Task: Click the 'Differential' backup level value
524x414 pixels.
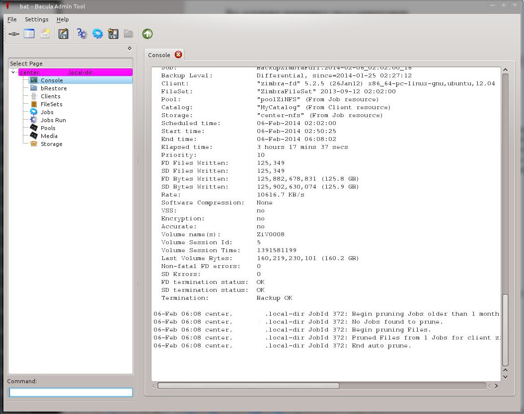Action: (x=281, y=75)
